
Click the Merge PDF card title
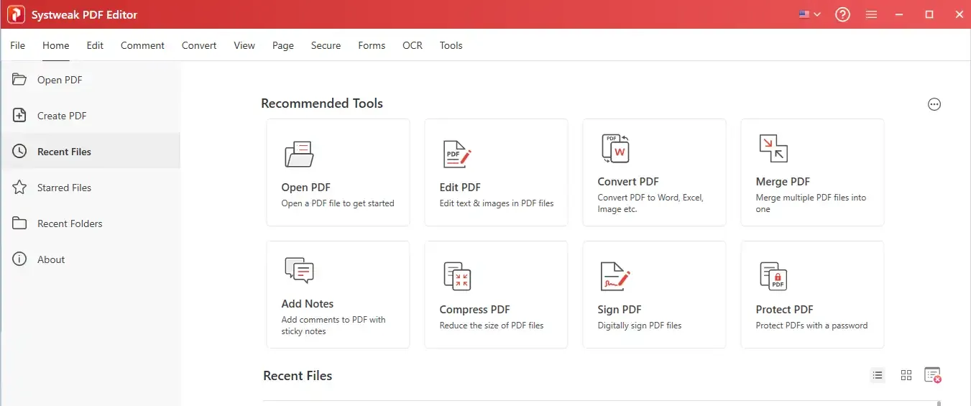click(x=783, y=182)
